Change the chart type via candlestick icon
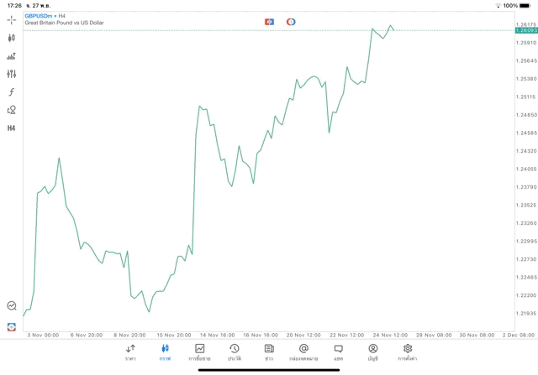 (x=12, y=38)
